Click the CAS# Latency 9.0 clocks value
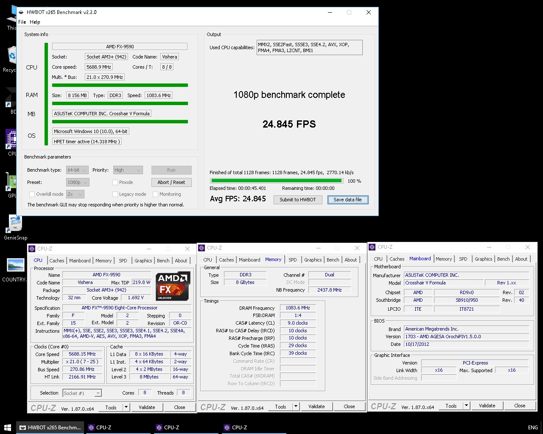Image resolution: width=543 pixels, height=434 pixels. point(298,323)
